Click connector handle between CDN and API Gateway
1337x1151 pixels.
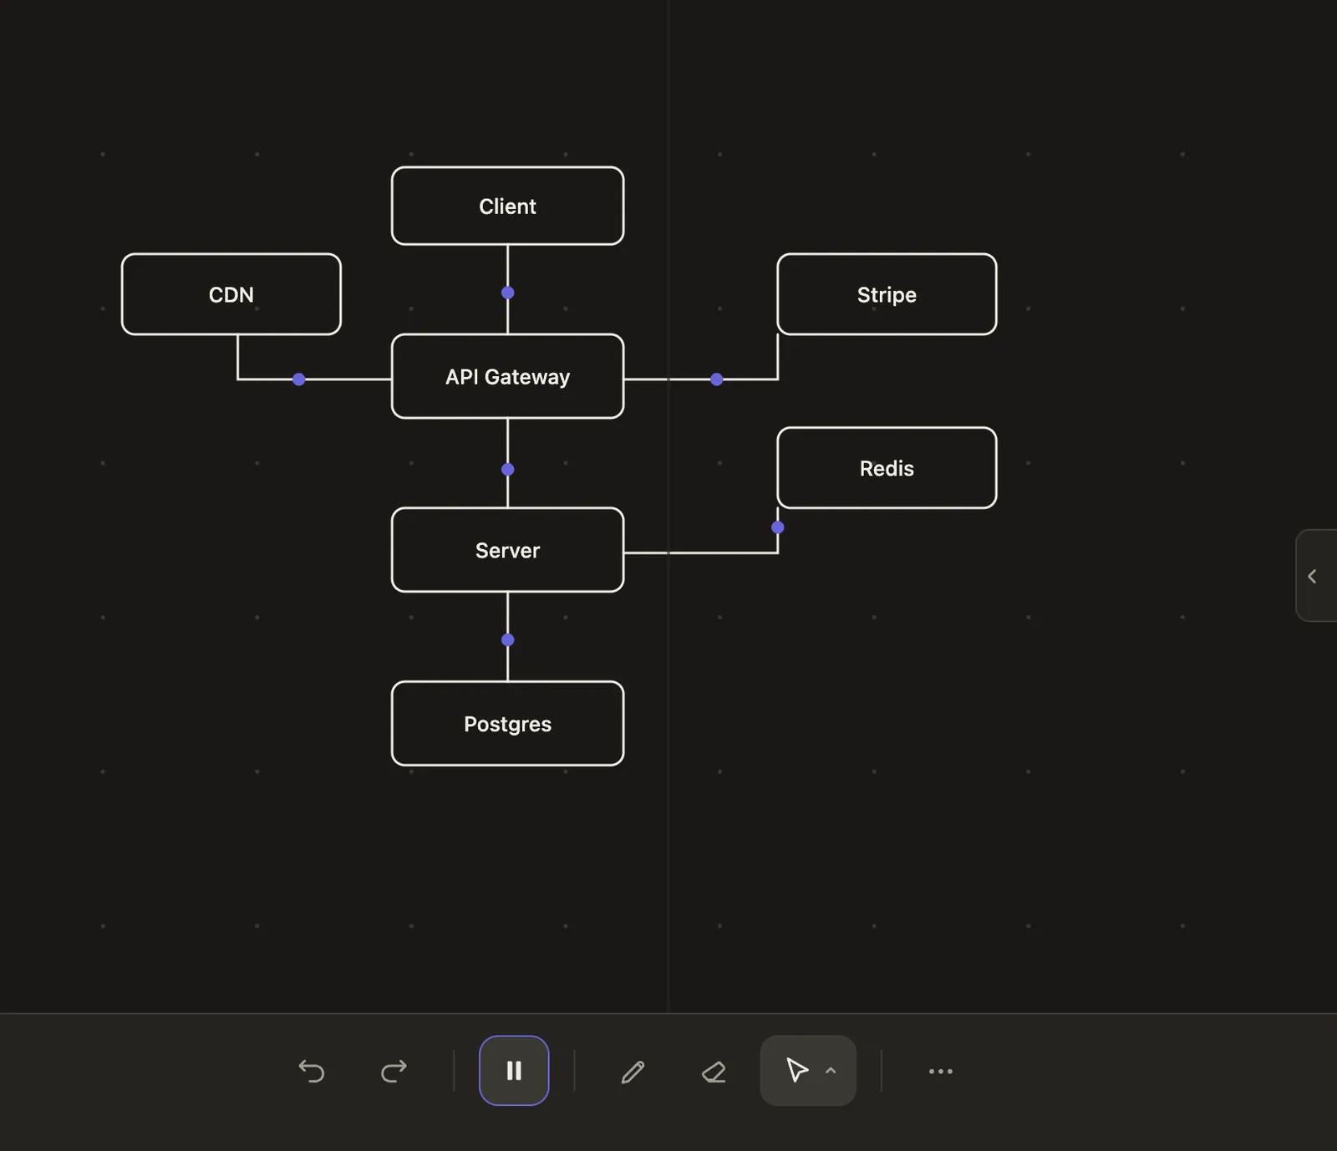coord(299,379)
